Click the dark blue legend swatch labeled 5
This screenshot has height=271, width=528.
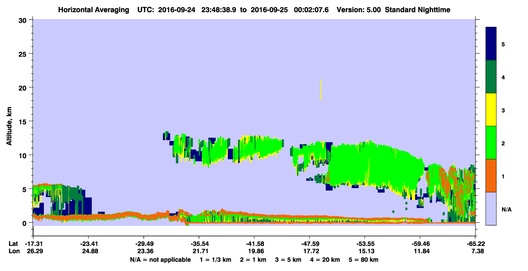tap(491, 44)
